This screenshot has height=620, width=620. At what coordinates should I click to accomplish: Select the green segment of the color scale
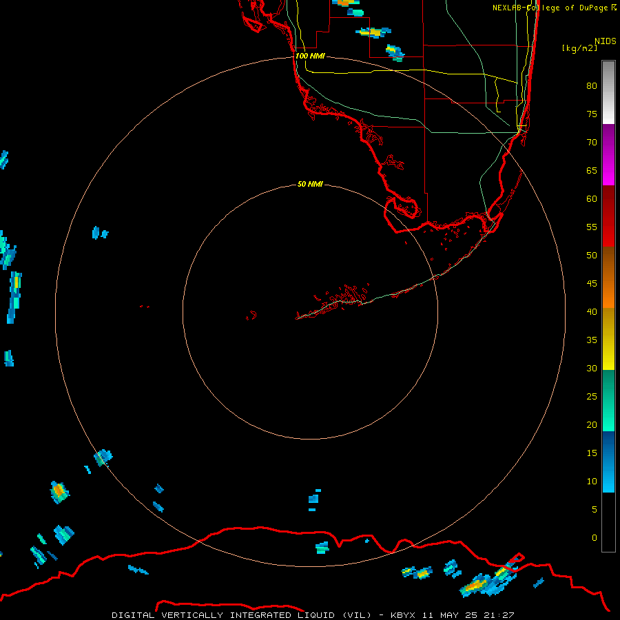608,400
